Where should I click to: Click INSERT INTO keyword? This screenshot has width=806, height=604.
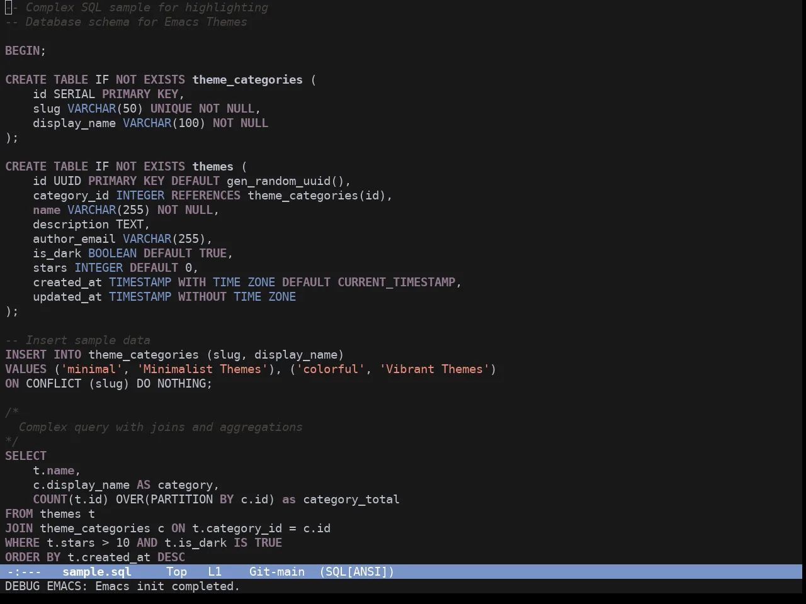43,355
